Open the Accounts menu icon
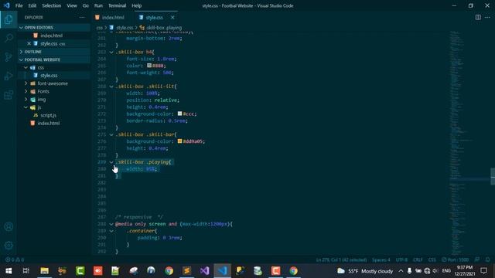 coord(9,226)
